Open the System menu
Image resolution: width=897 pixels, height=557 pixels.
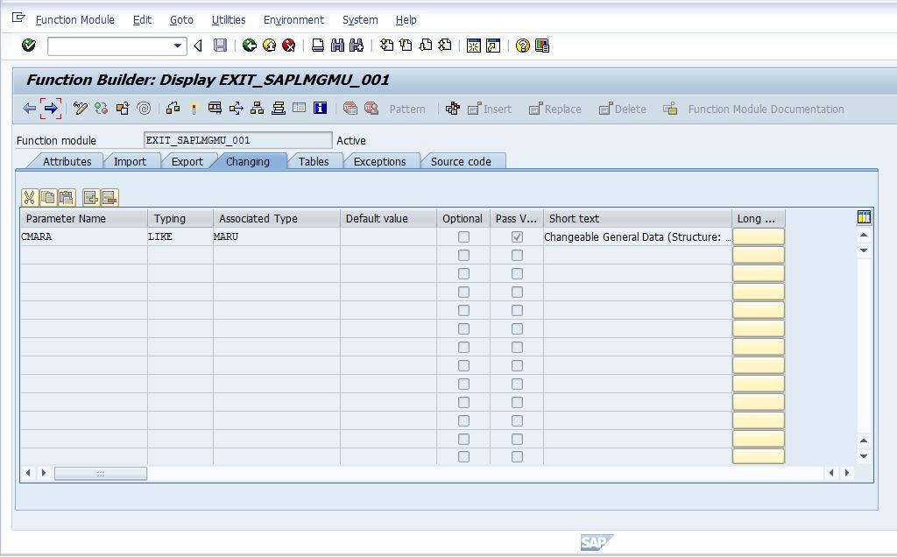point(360,20)
